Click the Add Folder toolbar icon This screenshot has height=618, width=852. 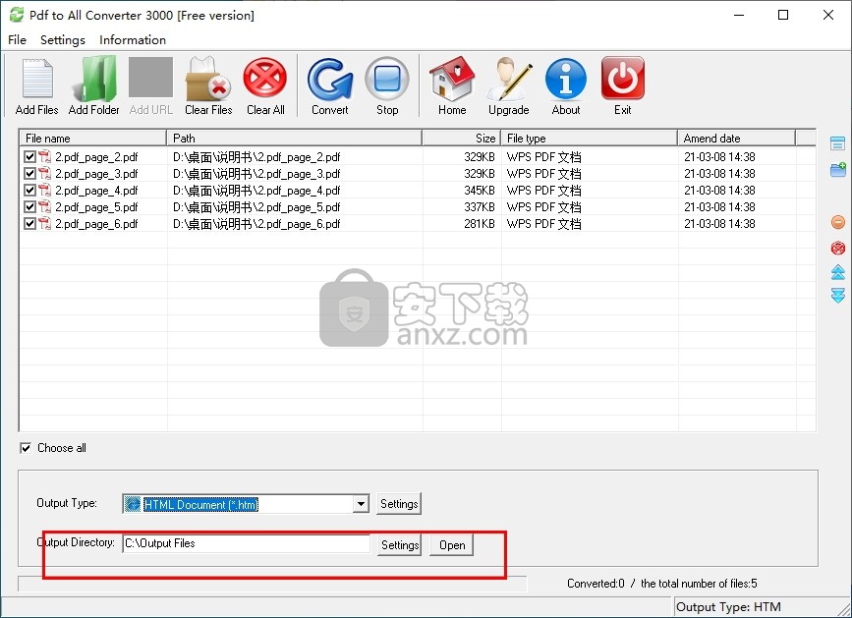click(94, 80)
